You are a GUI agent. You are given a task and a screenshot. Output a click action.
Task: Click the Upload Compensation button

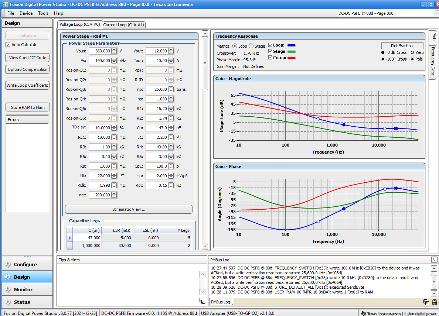pyautogui.click(x=27, y=69)
